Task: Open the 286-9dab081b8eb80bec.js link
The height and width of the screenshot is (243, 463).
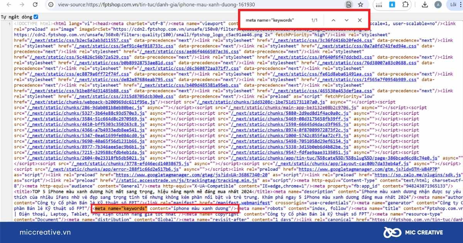Action: coord(85,108)
